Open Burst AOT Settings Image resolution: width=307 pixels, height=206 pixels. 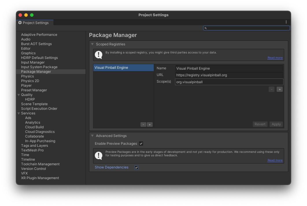pos(36,44)
